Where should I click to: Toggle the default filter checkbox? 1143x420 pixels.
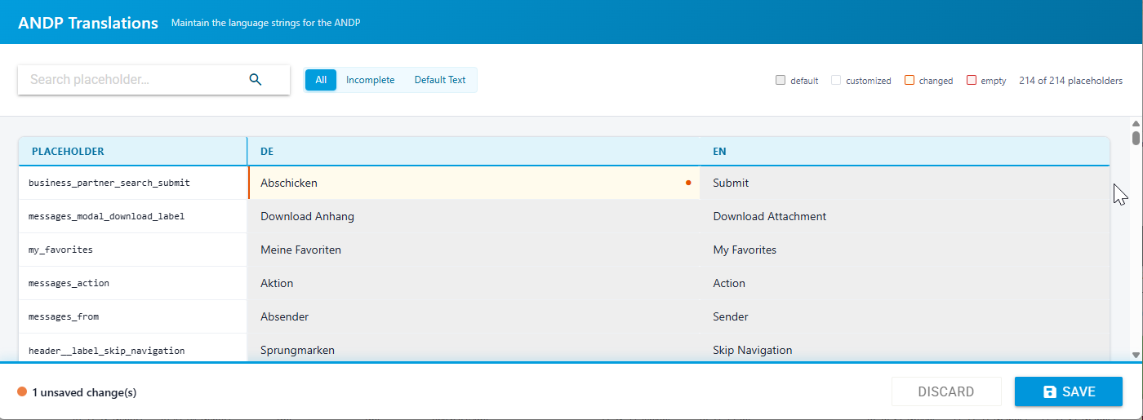[781, 80]
